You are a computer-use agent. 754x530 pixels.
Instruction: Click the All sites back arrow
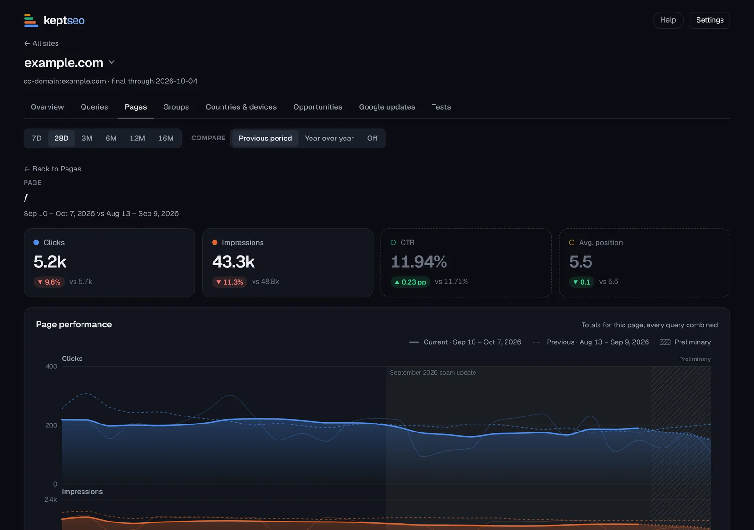pyautogui.click(x=27, y=43)
